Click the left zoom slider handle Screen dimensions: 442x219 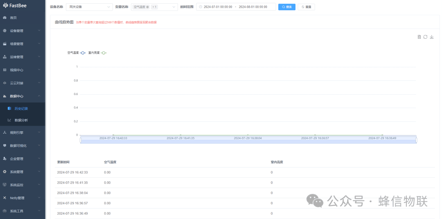pyautogui.click(x=80, y=140)
